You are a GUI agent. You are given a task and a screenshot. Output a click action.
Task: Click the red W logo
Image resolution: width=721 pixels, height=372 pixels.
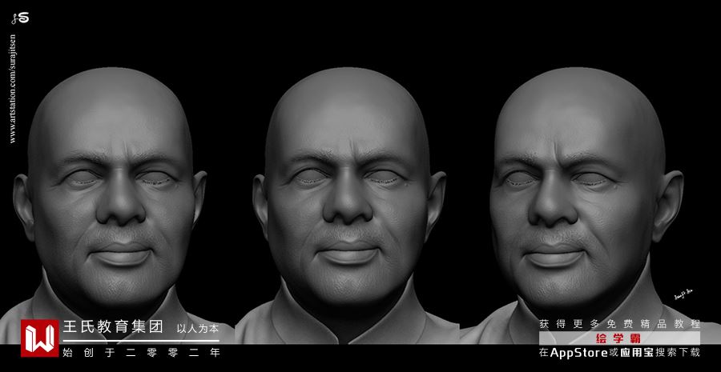tap(39, 338)
